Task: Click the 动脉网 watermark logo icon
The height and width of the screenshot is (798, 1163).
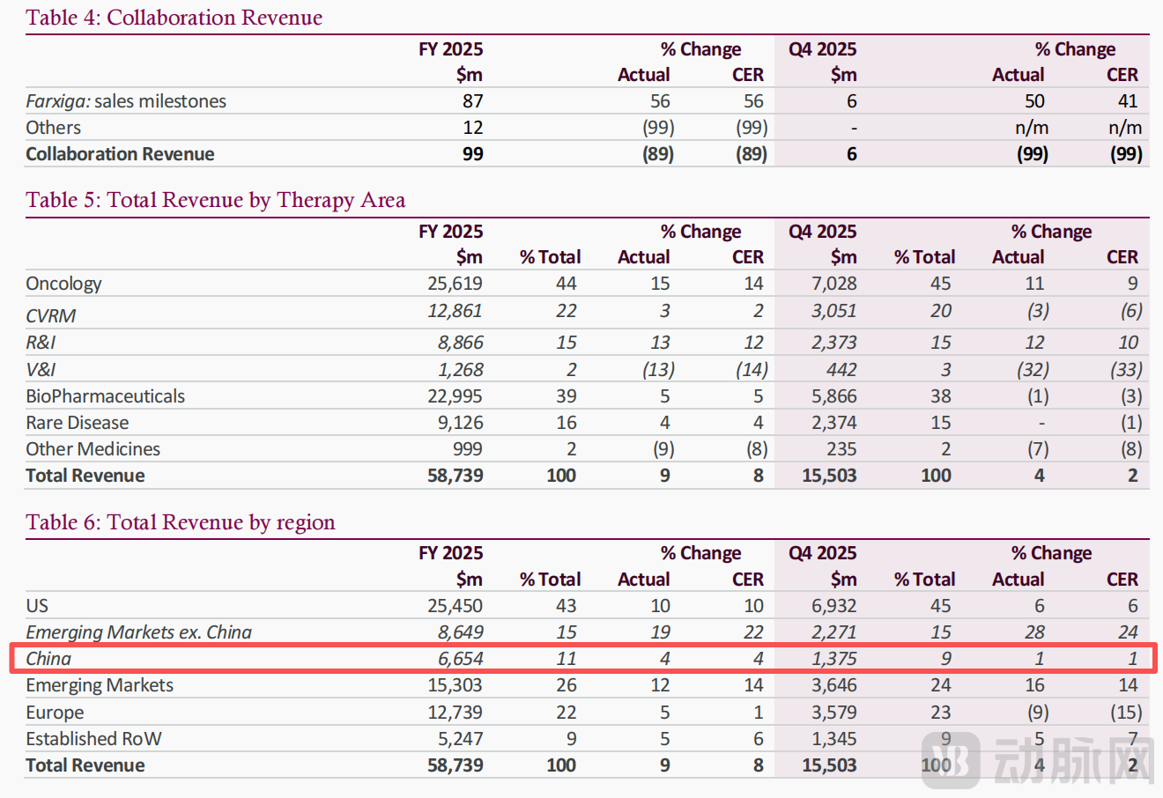Action: pyautogui.click(x=950, y=758)
